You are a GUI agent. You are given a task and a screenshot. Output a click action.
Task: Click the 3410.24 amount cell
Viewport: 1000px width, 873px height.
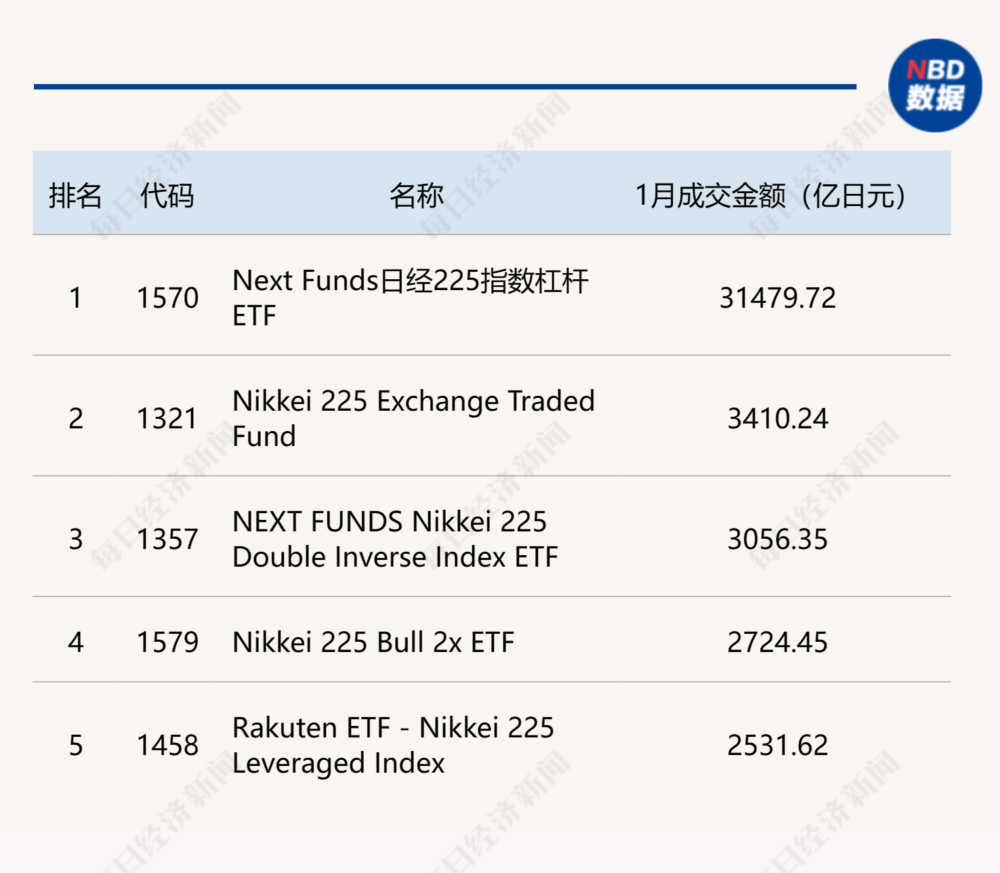click(x=777, y=418)
